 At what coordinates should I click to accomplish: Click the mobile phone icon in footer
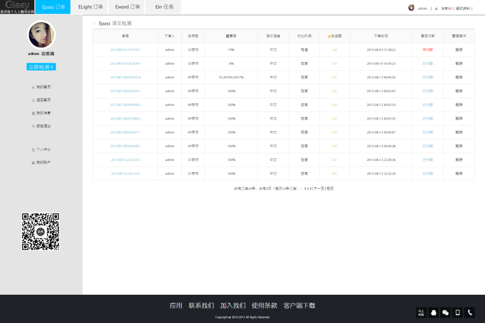(x=458, y=312)
